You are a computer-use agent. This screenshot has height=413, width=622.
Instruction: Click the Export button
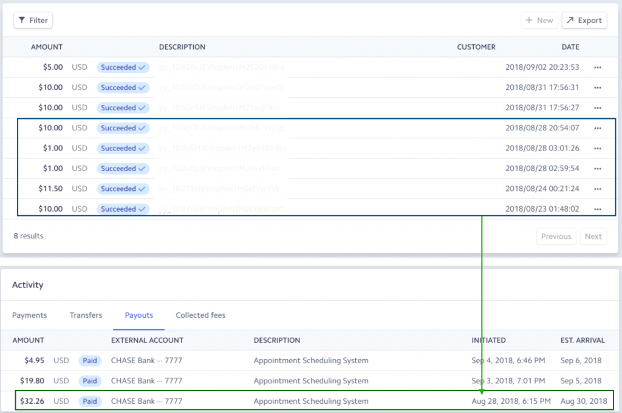(x=584, y=20)
